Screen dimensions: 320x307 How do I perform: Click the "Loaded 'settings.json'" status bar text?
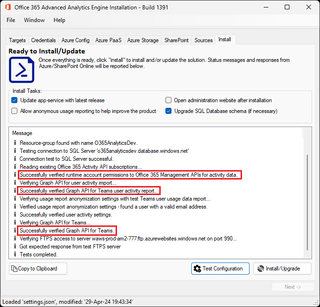[68, 301]
